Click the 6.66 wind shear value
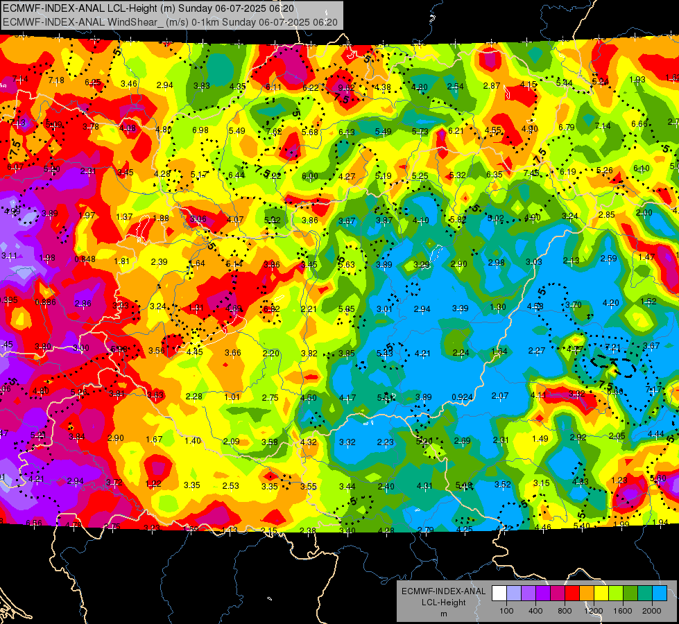 (639, 124)
